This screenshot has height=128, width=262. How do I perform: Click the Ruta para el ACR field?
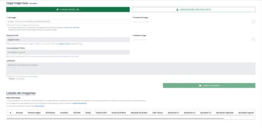pos(68,40)
